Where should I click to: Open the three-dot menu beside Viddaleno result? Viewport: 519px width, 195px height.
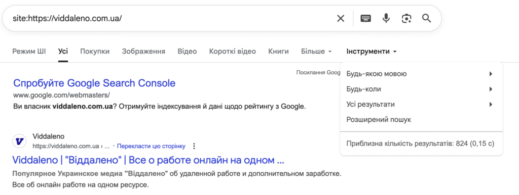pos(194,146)
